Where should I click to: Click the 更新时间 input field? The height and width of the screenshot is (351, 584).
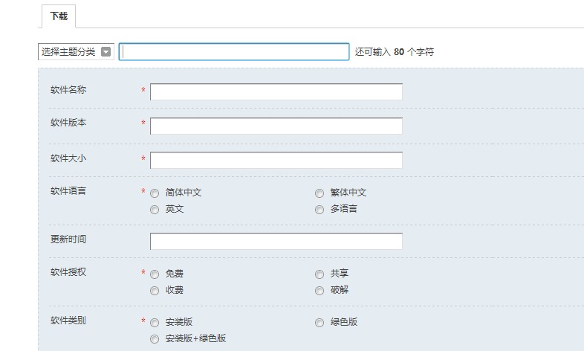click(276, 241)
